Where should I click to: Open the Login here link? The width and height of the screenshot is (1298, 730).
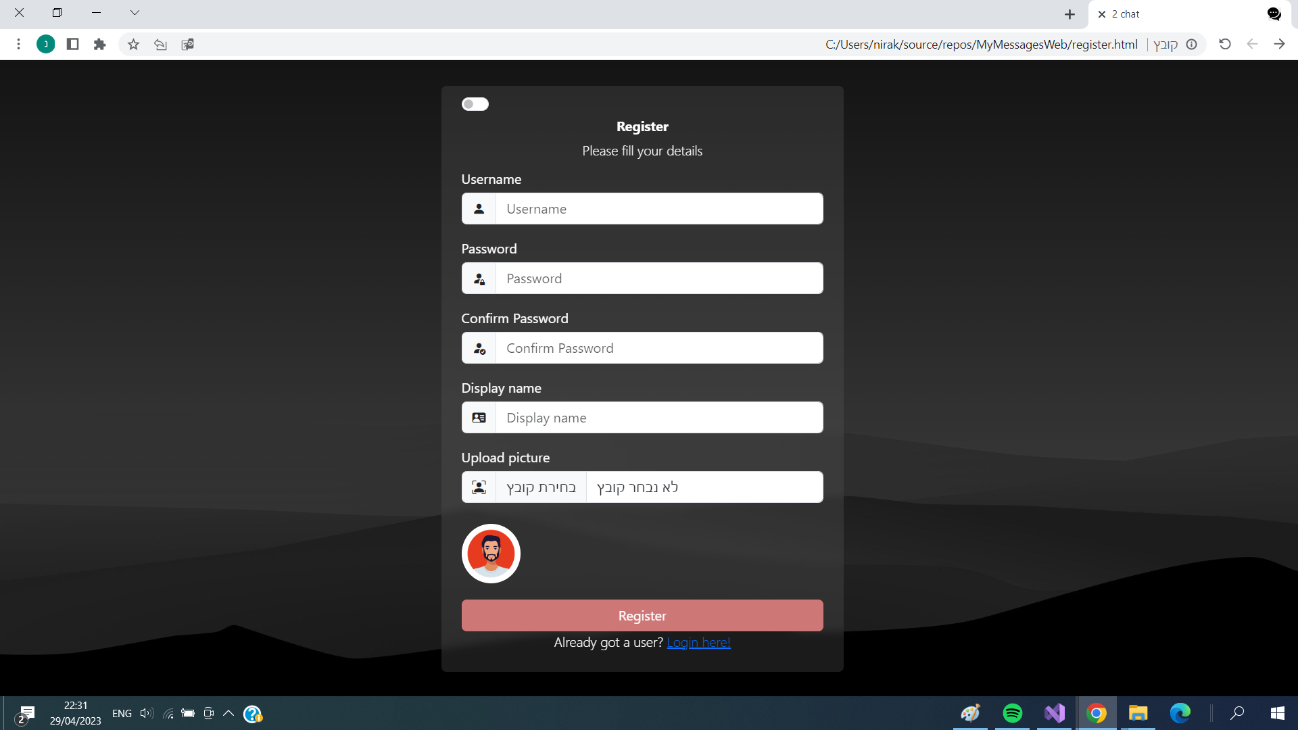[698, 642]
